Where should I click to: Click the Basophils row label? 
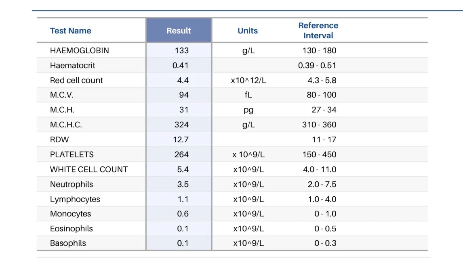click(x=68, y=243)
